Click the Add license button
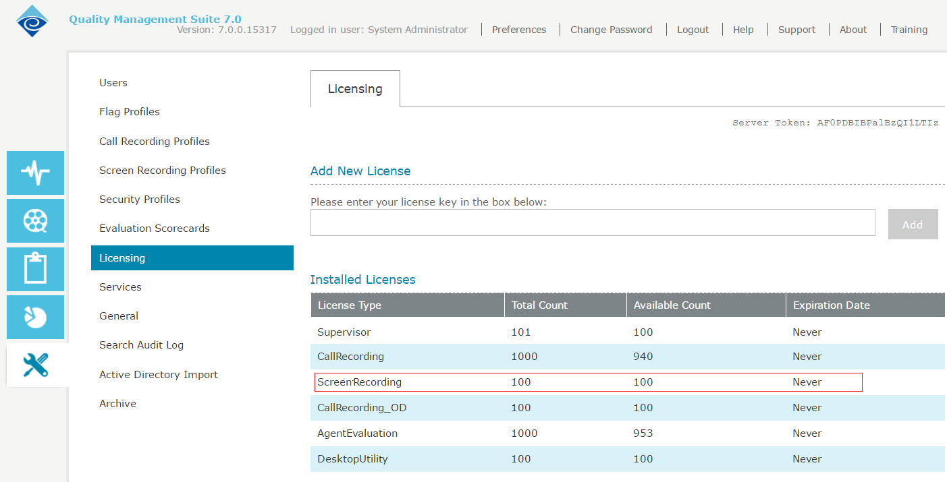947x482 pixels. point(913,224)
